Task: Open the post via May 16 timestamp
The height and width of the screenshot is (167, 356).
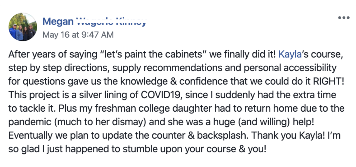Action: coord(78,35)
